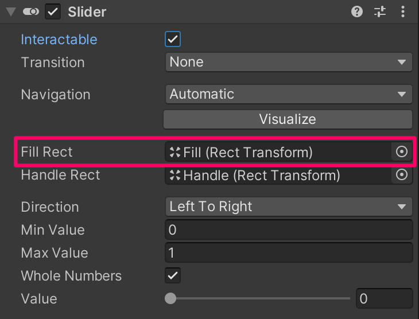Click the Interactable property label
The height and width of the screenshot is (319, 419).
click(59, 40)
